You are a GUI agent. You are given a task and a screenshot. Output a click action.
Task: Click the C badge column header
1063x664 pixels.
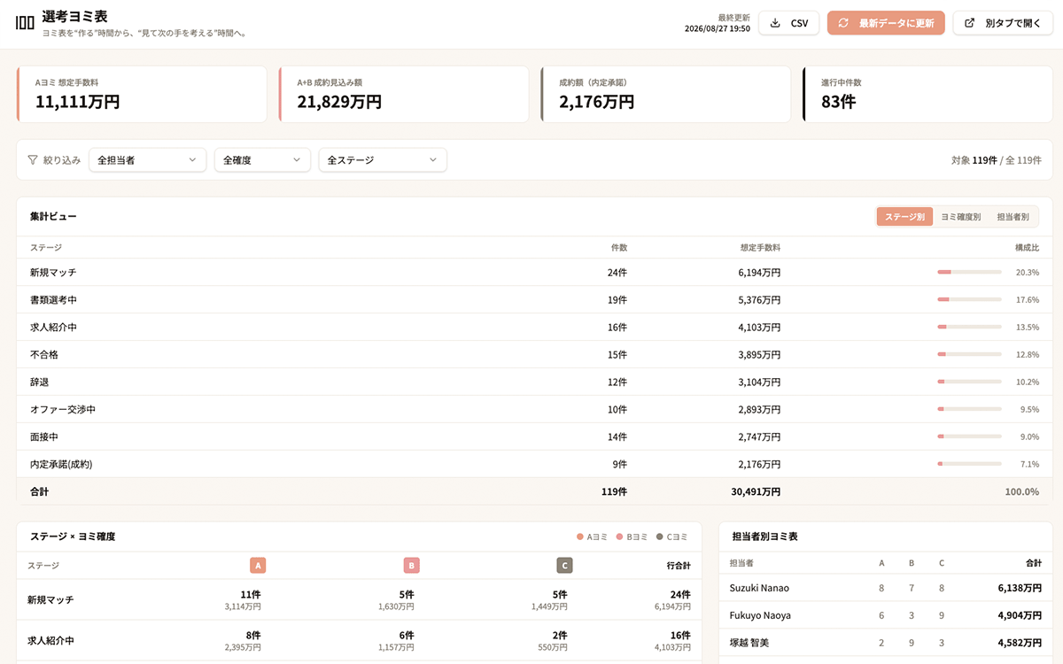click(x=564, y=565)
